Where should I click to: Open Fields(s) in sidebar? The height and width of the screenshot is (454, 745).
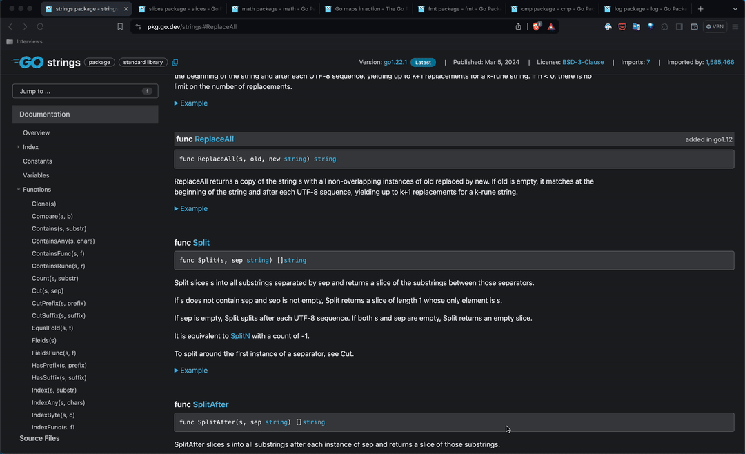[43, 340]
